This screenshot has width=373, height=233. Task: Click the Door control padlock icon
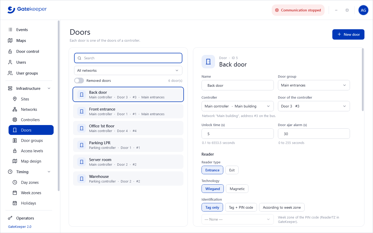10,51
